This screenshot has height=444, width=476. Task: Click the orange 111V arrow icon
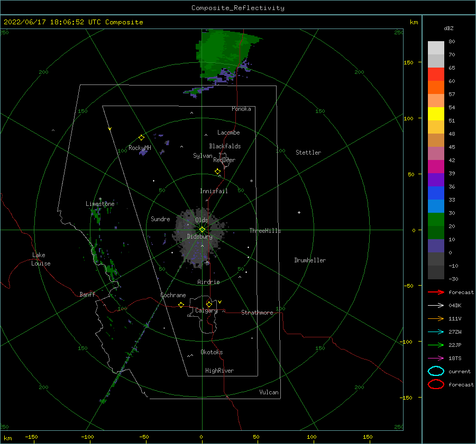point(436,318)
